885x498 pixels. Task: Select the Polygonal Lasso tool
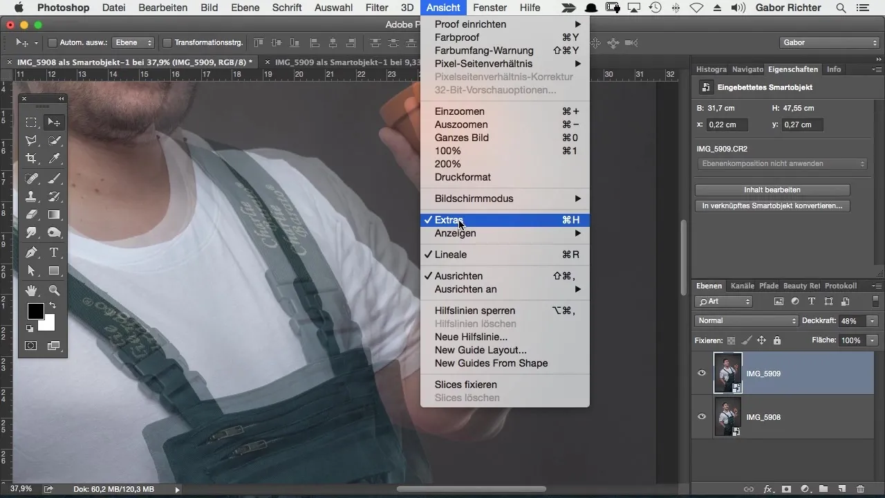point(32,140)
